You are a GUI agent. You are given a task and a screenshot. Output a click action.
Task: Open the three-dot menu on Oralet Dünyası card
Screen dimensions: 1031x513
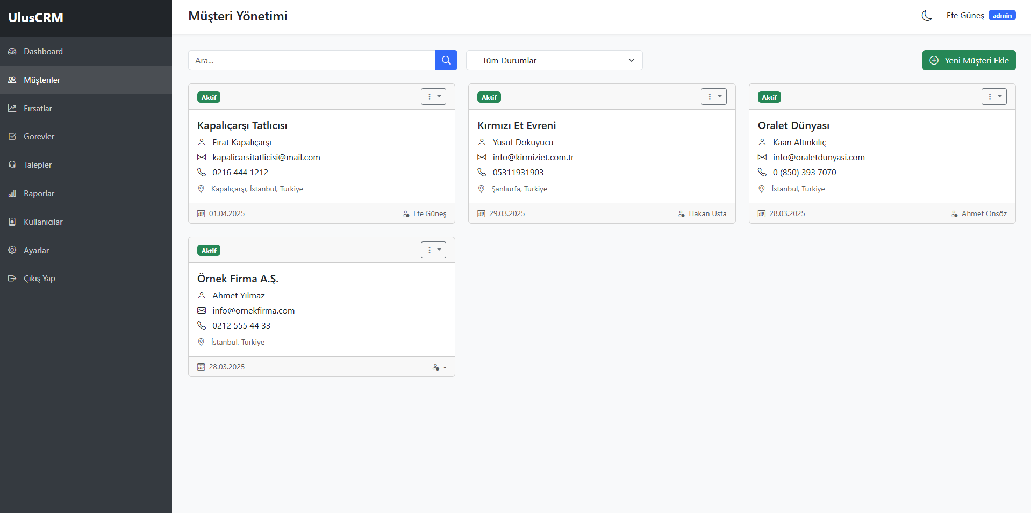tap(993, 97)
